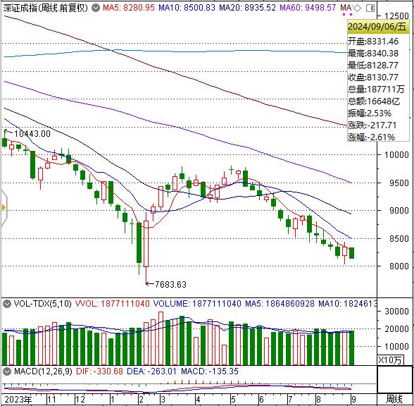Open the 深证成指 main chart indicator dropdown
This screenshot has height=406, width=414.
coord(96,8)
